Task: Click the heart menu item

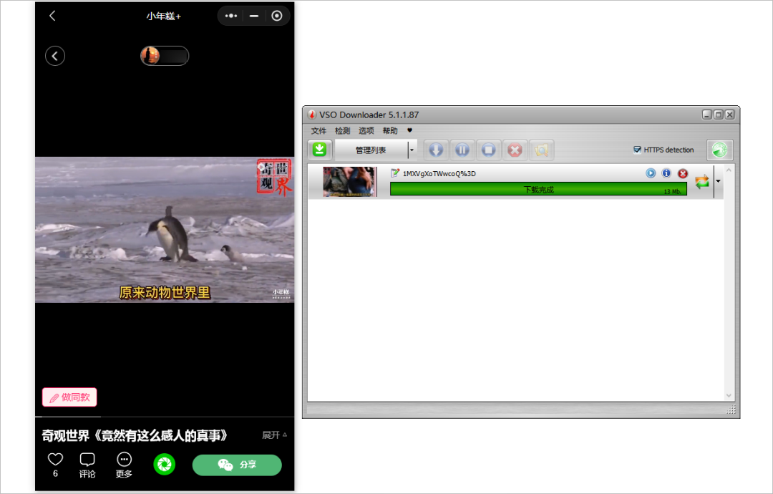Action: coord(409,130)
